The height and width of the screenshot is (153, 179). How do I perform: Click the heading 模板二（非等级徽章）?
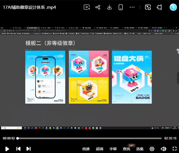[x=50, y=43]
